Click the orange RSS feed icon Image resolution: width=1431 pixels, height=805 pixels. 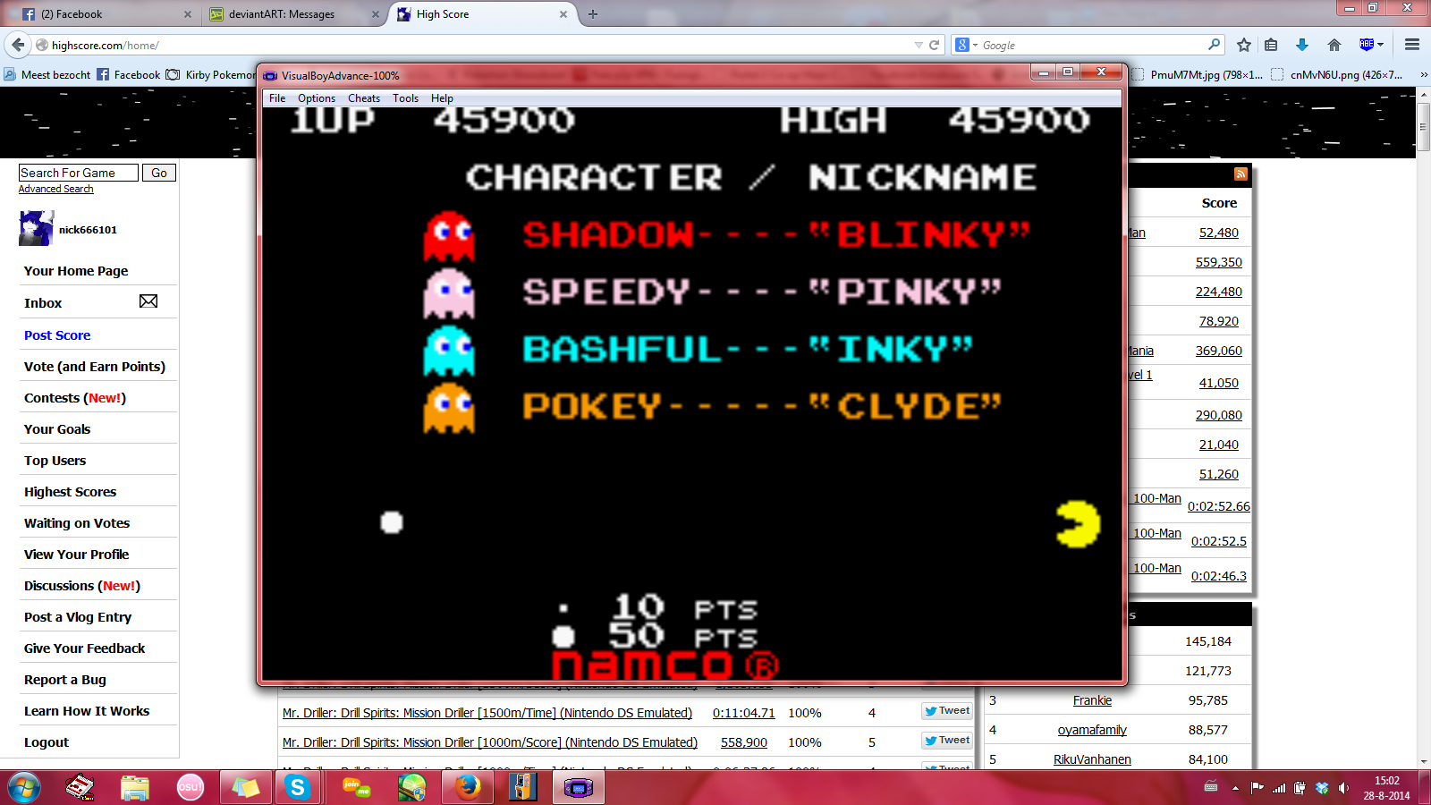[1240, 174]
